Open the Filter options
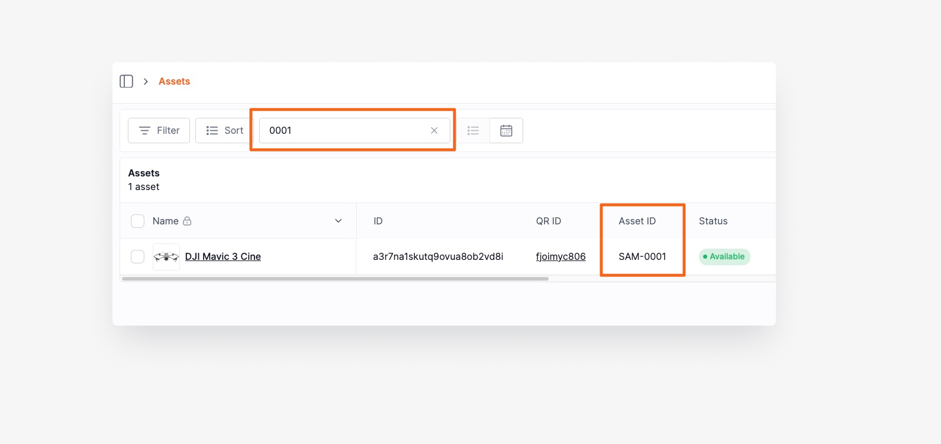Screen dimensions: 941x444 [x=159, y=130]
